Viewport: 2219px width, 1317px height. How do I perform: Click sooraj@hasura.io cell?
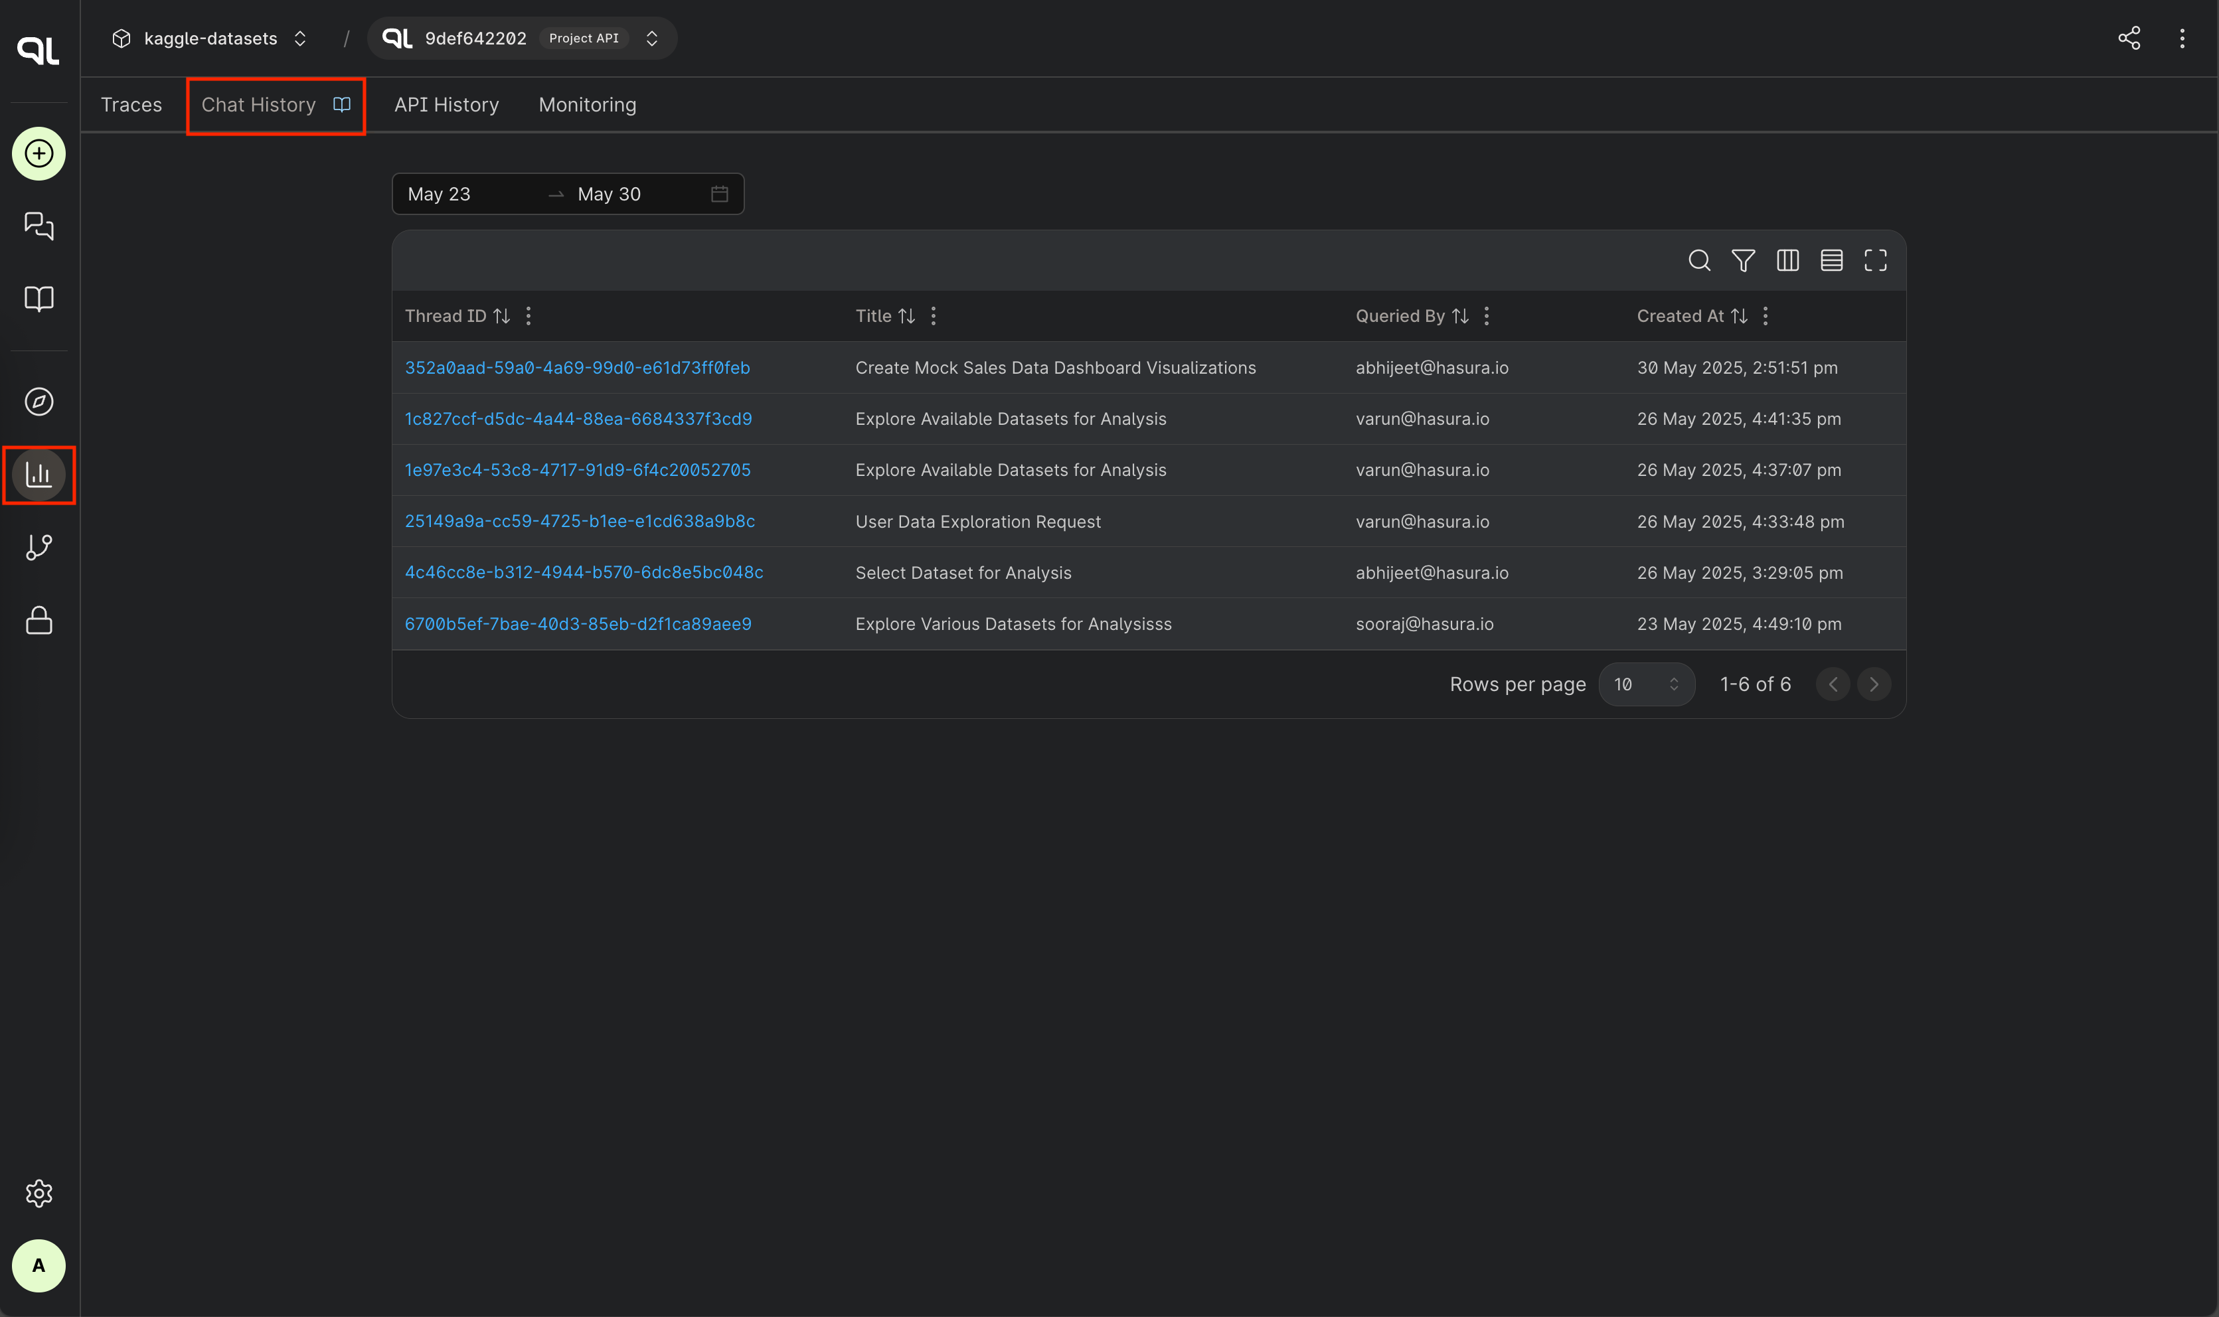pyautogui.click(x=1425, y=624)
